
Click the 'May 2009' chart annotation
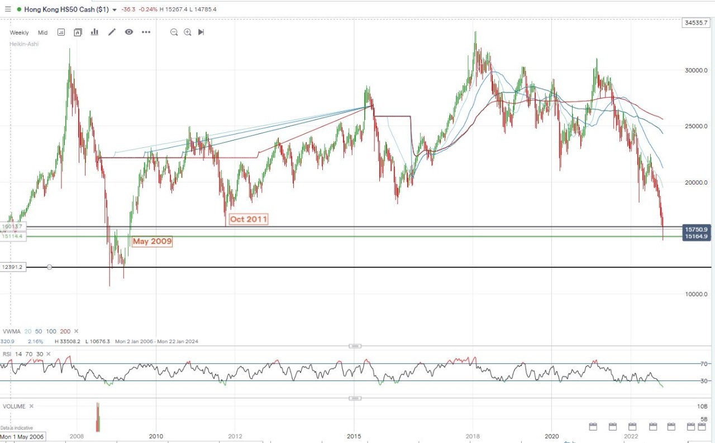[152, 242]
